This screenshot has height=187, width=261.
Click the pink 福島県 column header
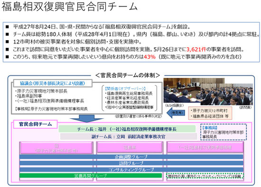(130, 147)
